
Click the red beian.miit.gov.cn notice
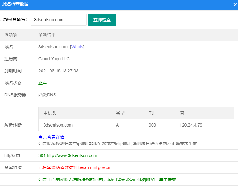tap(74, 167)
